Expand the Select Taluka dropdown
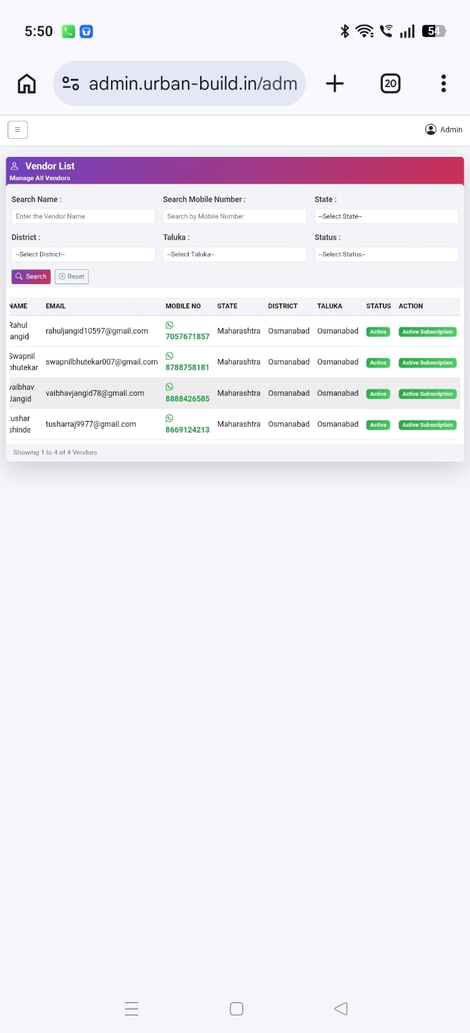 coord(235,254)
